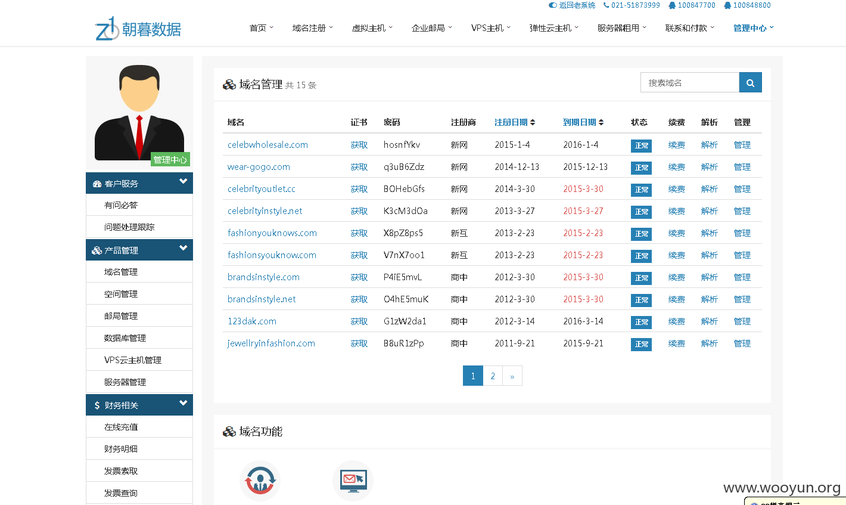Open the VPS主机 dropdown menu

[491, 28]
